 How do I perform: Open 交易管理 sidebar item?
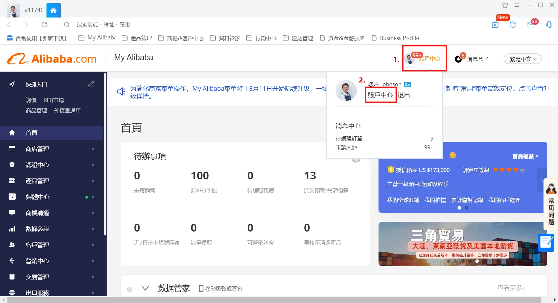click(52, 277)
